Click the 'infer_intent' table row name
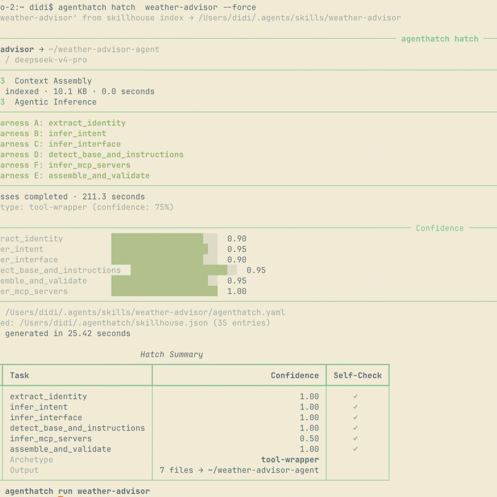Viewport: 497px width, 497px height. 39,407
